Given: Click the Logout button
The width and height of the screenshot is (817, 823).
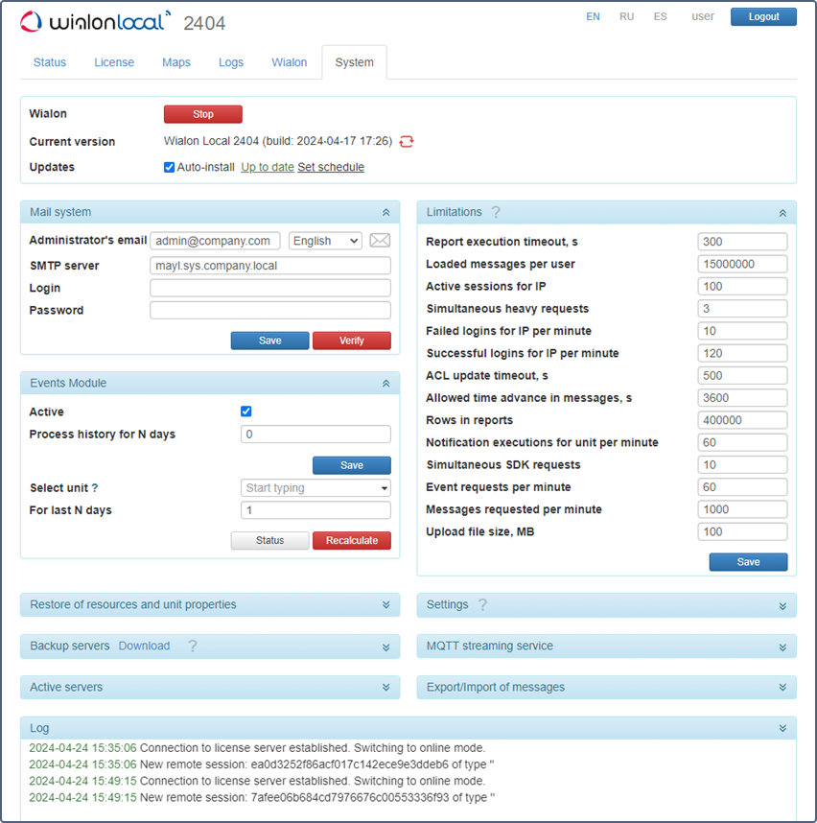Looking at the screenshot, I should (x=763, y=17).
